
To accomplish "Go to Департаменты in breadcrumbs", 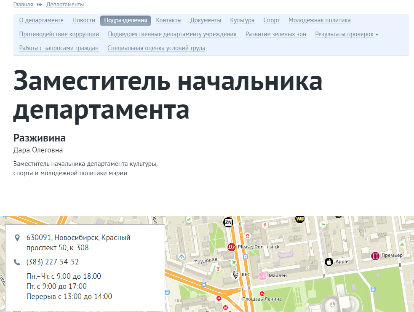I will pyautogui.click(x=65, y=5).
